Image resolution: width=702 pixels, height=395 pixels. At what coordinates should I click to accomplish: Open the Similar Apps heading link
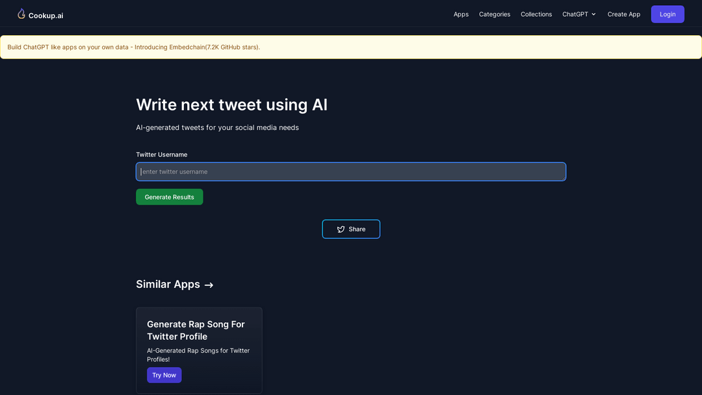pos(168,285)
